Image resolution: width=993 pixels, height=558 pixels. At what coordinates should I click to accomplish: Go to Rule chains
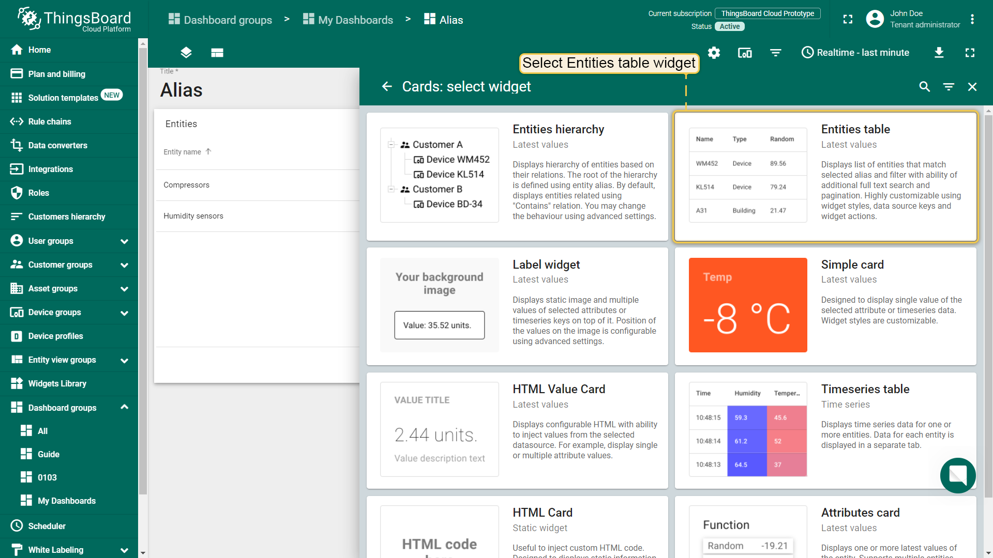point(69,121)
